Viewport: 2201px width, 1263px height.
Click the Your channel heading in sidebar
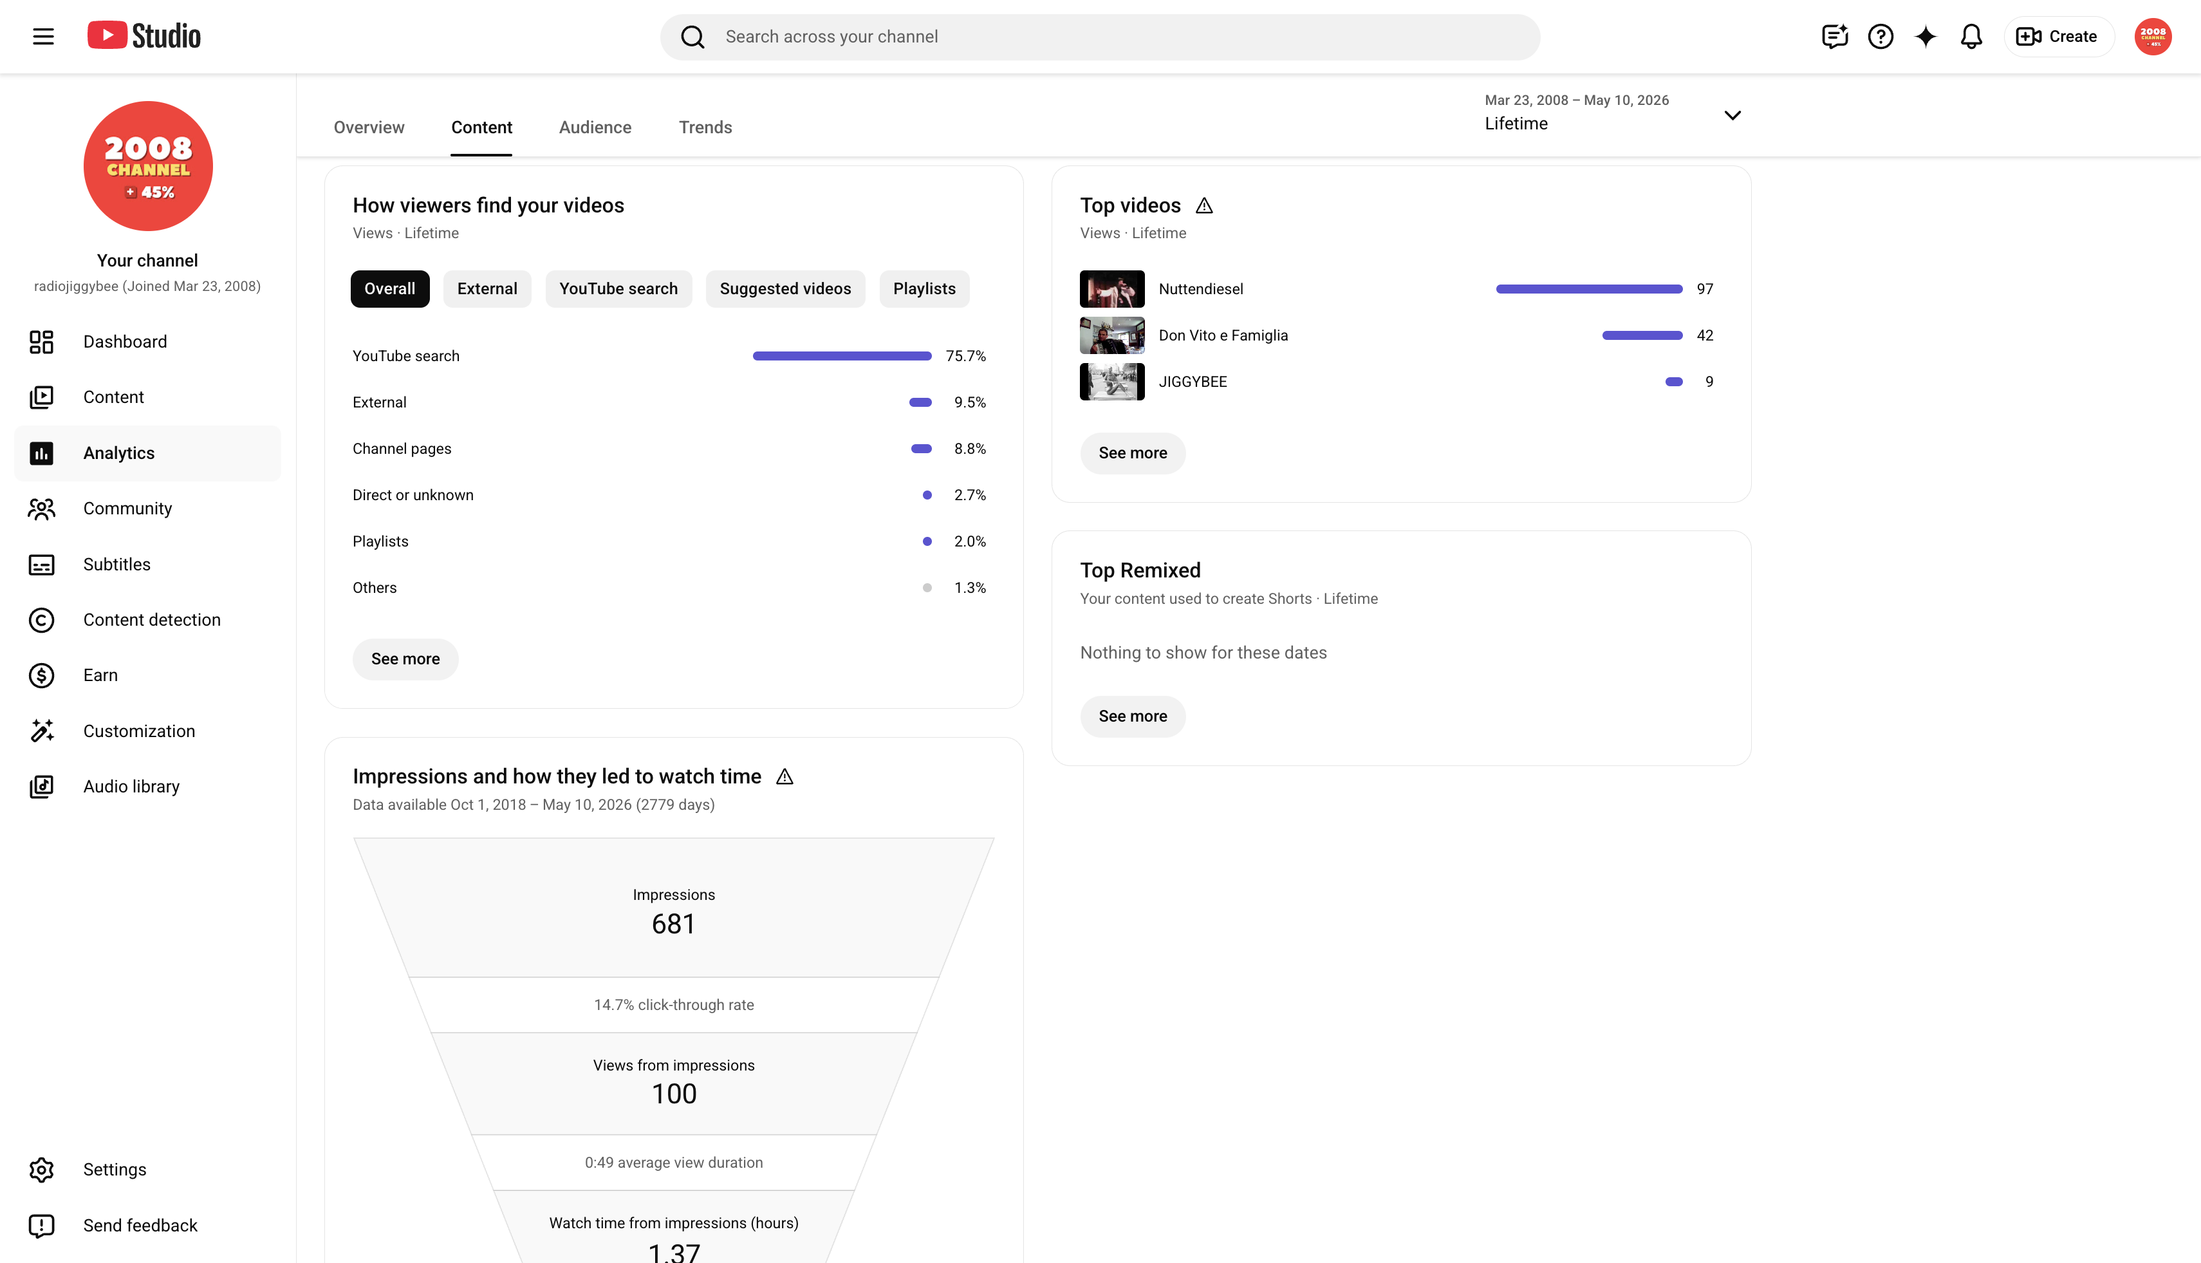[x=147, y=260]
